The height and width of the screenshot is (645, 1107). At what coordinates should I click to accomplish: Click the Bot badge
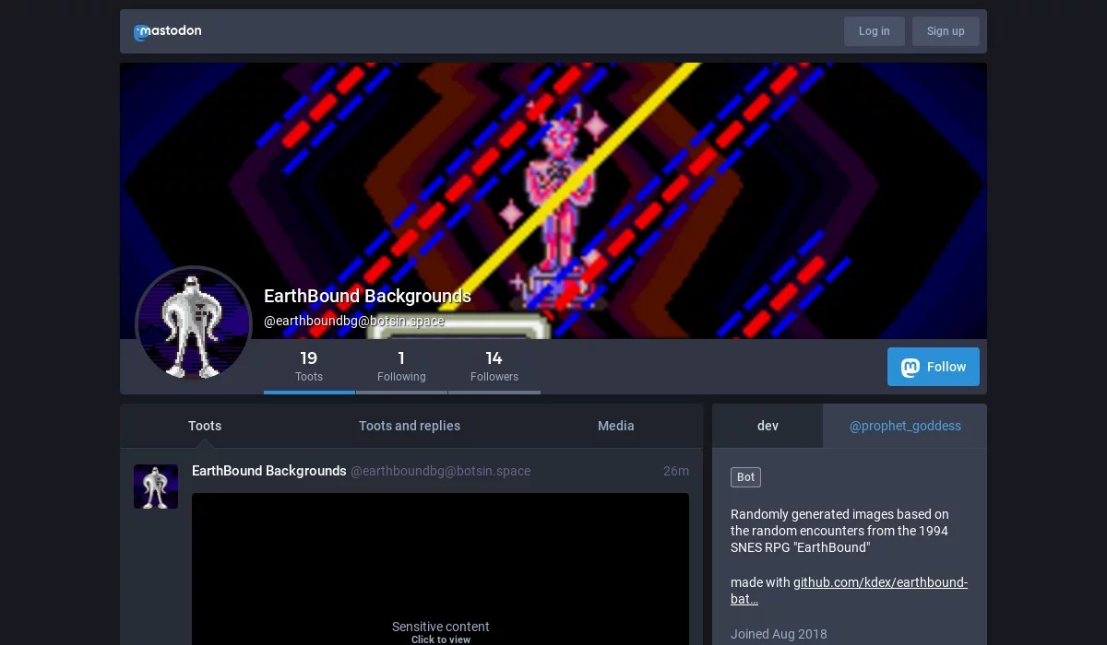[745, 477]
